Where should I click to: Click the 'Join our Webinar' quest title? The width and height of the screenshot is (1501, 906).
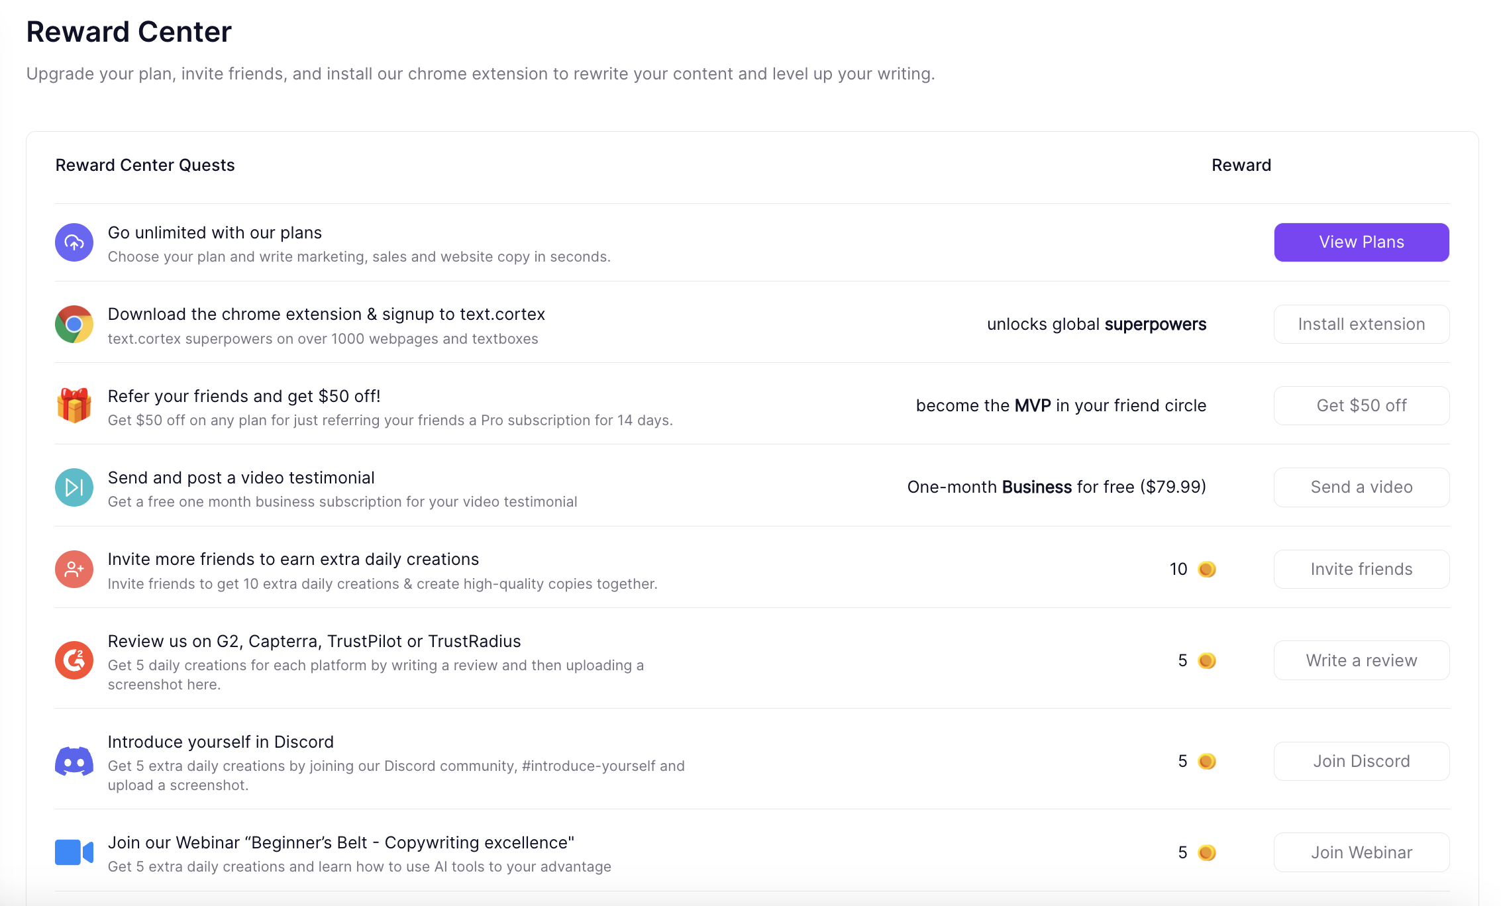(x=341, y=842)
